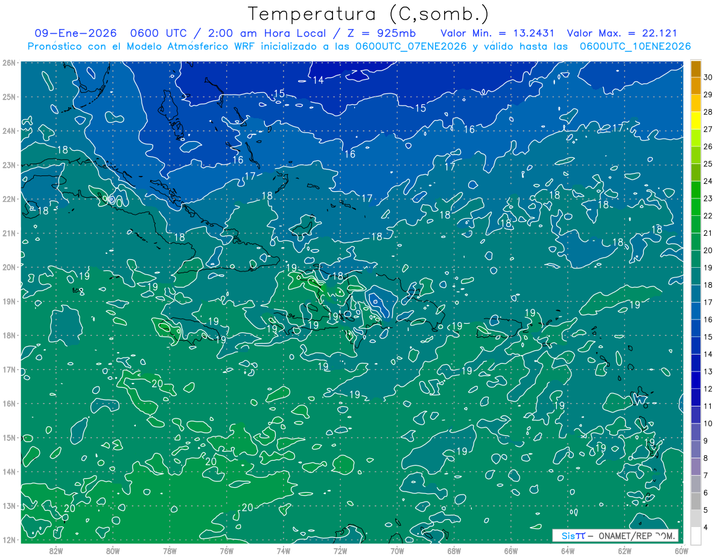Click the blue colorbar swatch between 14 and 15

point(696,345)
